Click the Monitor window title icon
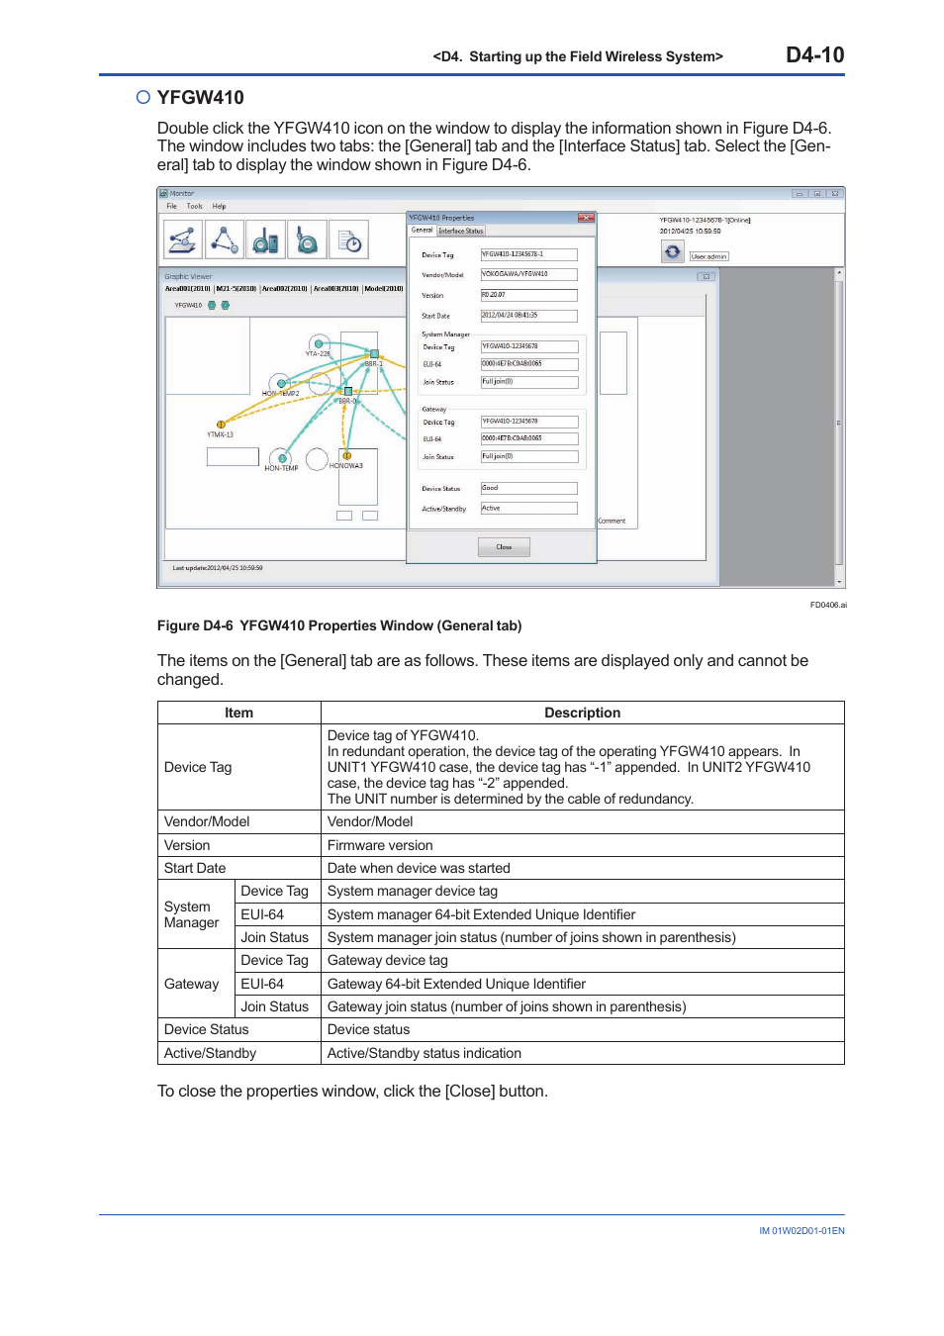Screen dimensions: 944x1336 tap(164, 194)
